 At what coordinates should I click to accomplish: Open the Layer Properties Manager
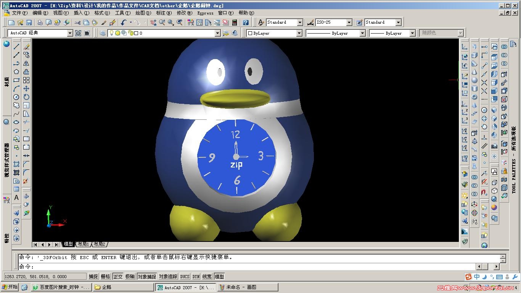click(103, 33)
